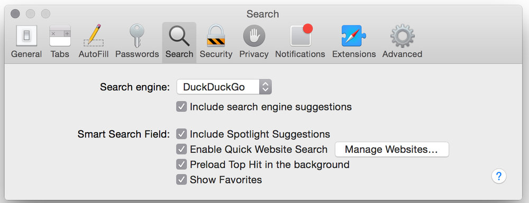Switch to the Privacy hand icon

click(254, 36)
